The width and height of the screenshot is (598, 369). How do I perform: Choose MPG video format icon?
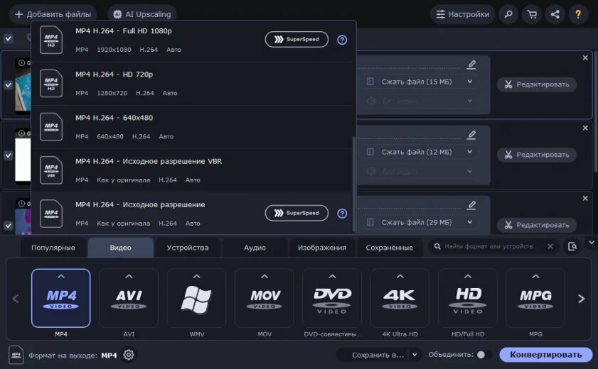535,298
